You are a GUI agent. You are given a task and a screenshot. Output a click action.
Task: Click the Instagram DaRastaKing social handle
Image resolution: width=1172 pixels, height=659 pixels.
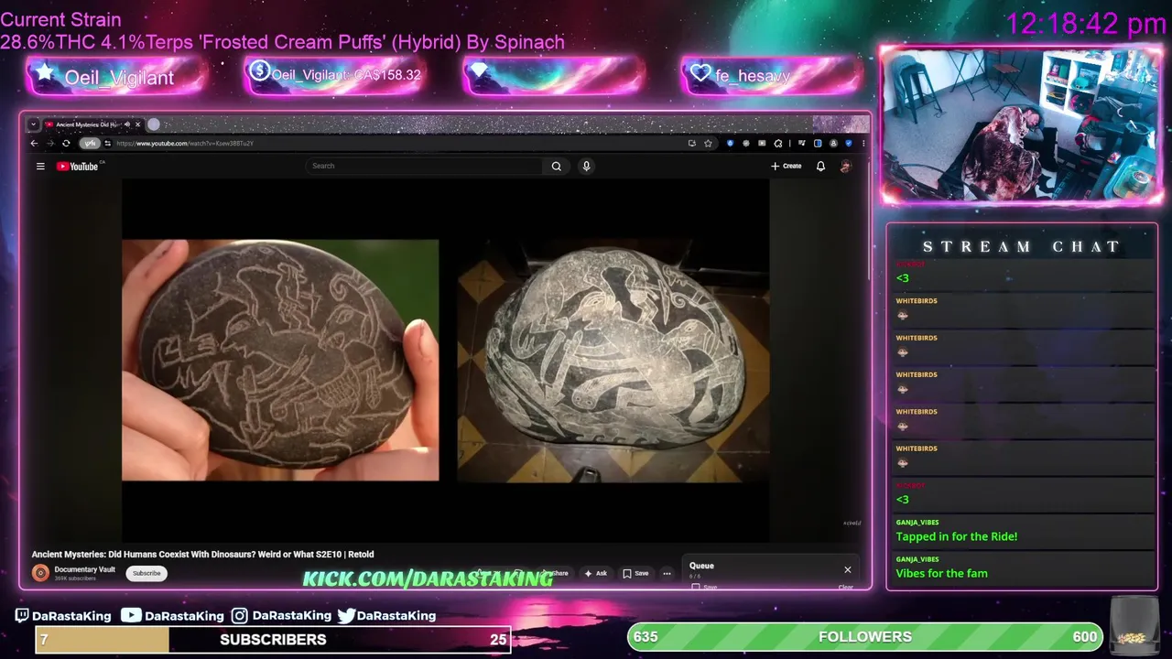(281, 616)
